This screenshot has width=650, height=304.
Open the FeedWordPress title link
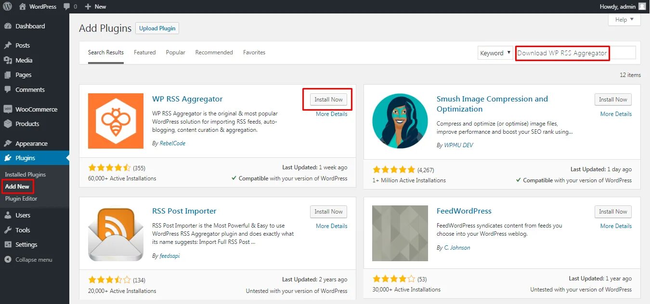[x=464, y=211]
